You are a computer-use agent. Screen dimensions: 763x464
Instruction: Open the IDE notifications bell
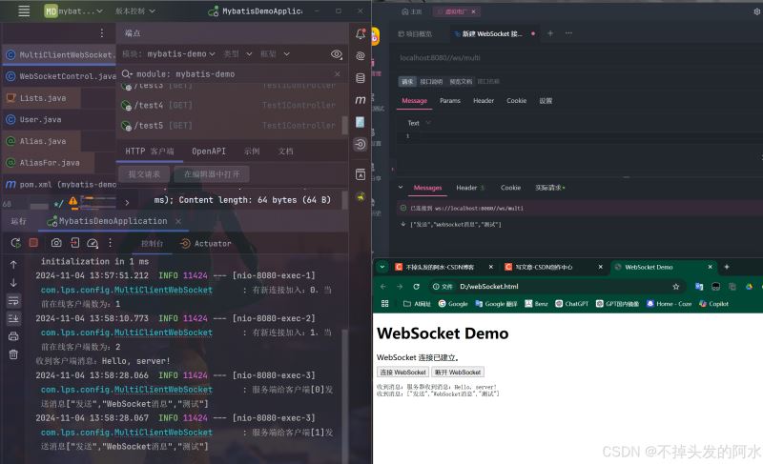(361, 33)
